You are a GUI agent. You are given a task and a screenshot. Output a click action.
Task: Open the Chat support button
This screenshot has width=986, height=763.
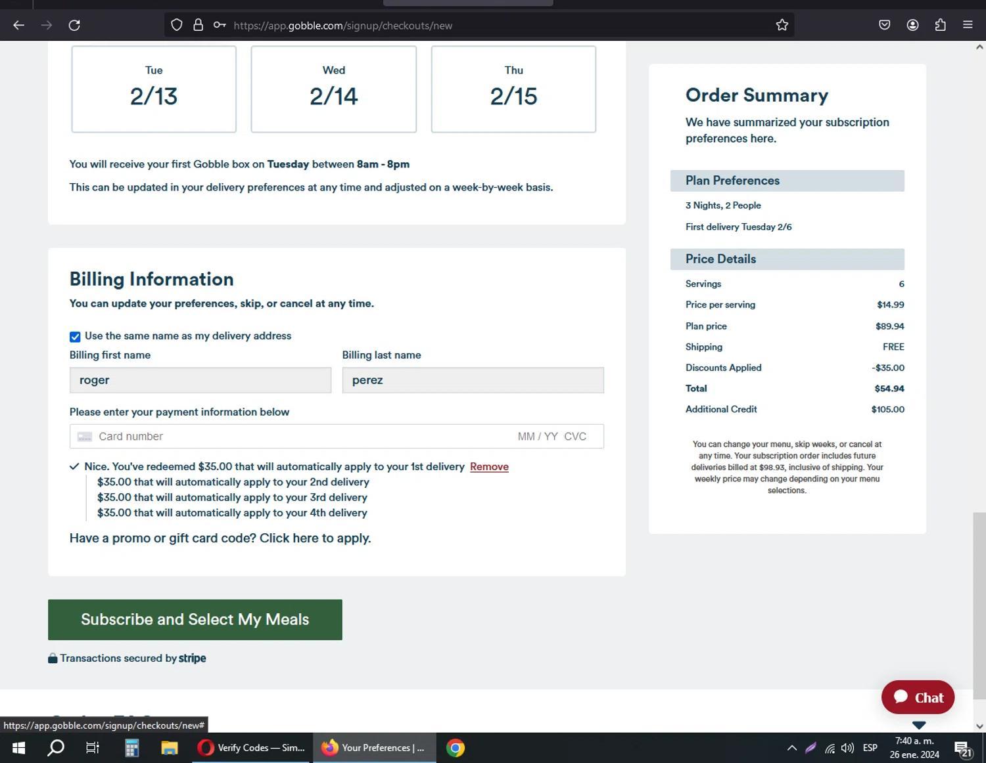click(918, 697)
